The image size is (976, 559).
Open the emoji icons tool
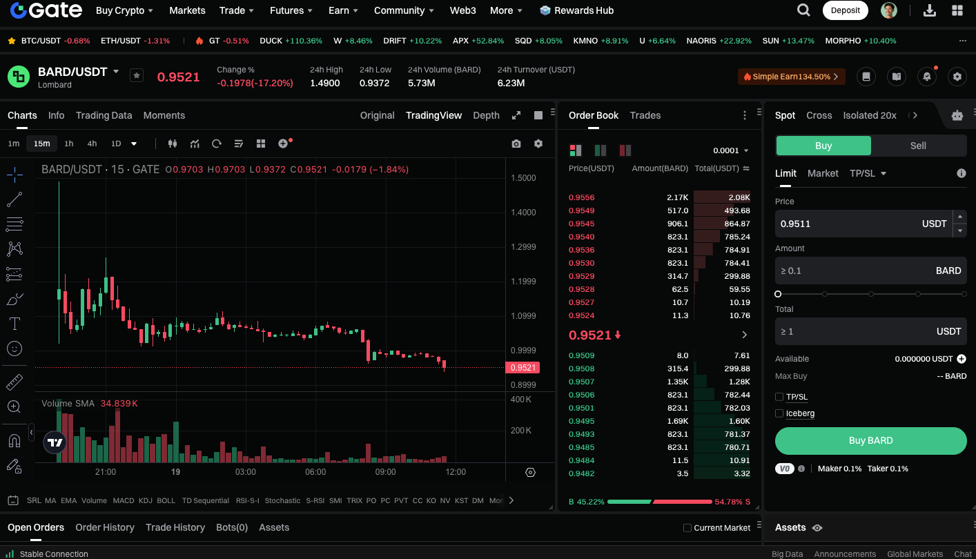coord(14,349)
